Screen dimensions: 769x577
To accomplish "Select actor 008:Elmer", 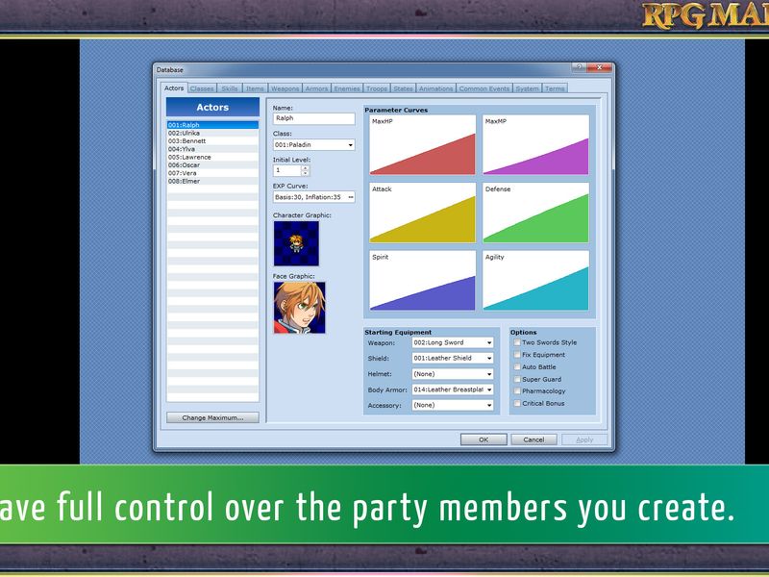I will pyautogui.click(x=212, y=181).
